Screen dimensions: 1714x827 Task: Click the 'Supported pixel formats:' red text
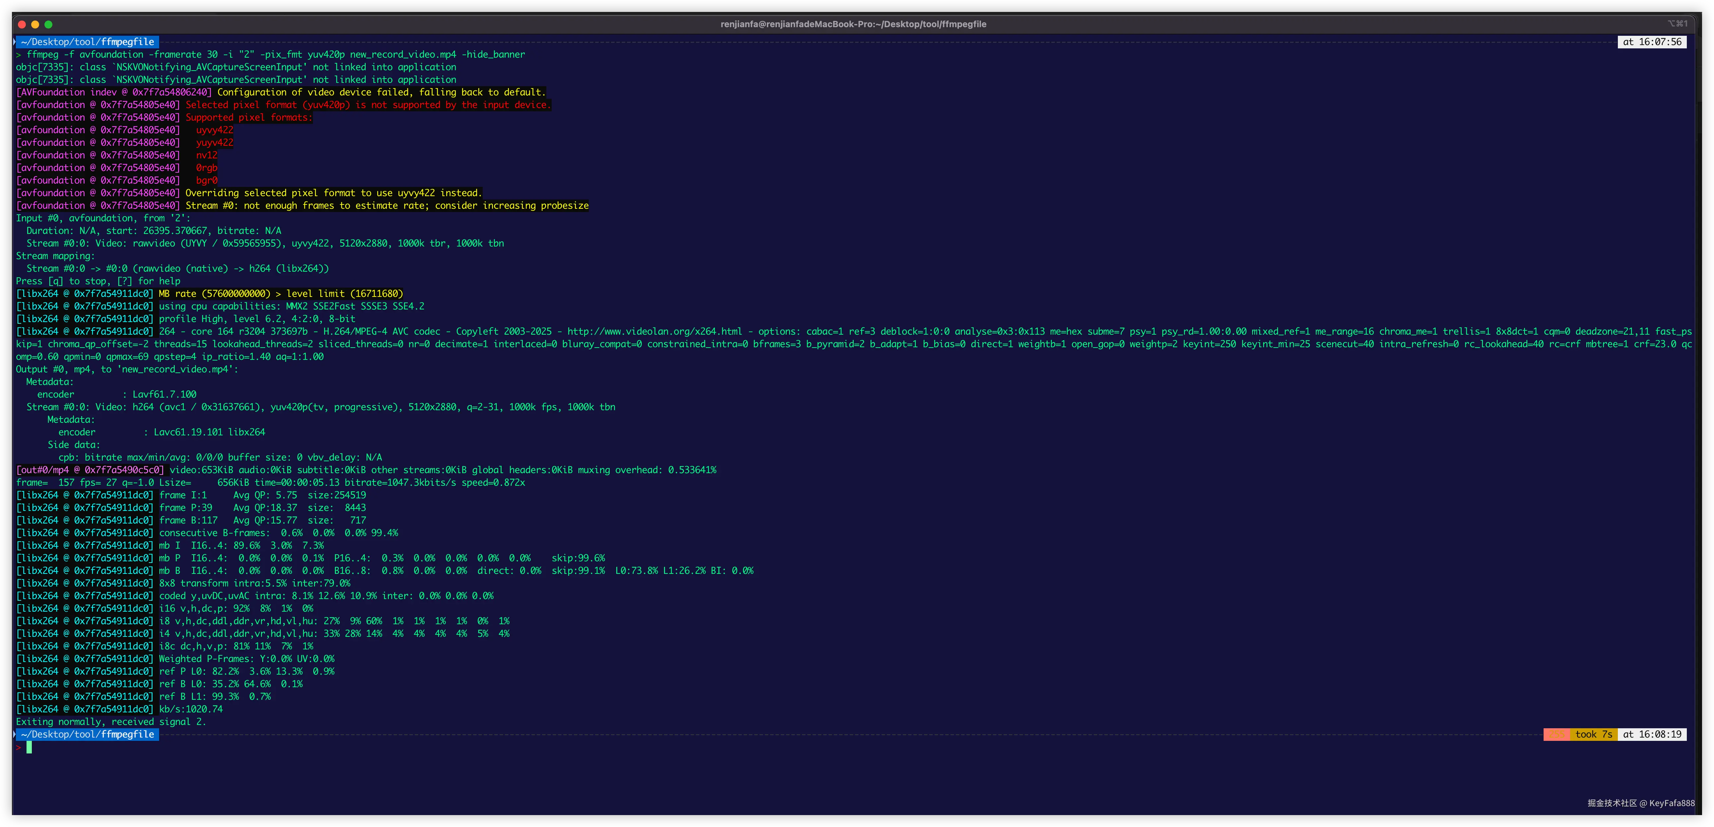click(248, 118)
